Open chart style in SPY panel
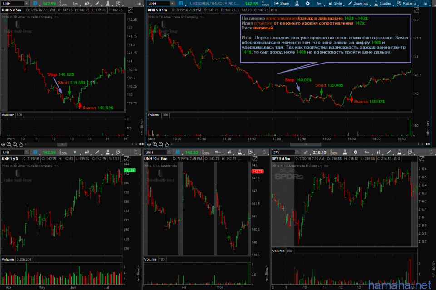 click(378, 152)
